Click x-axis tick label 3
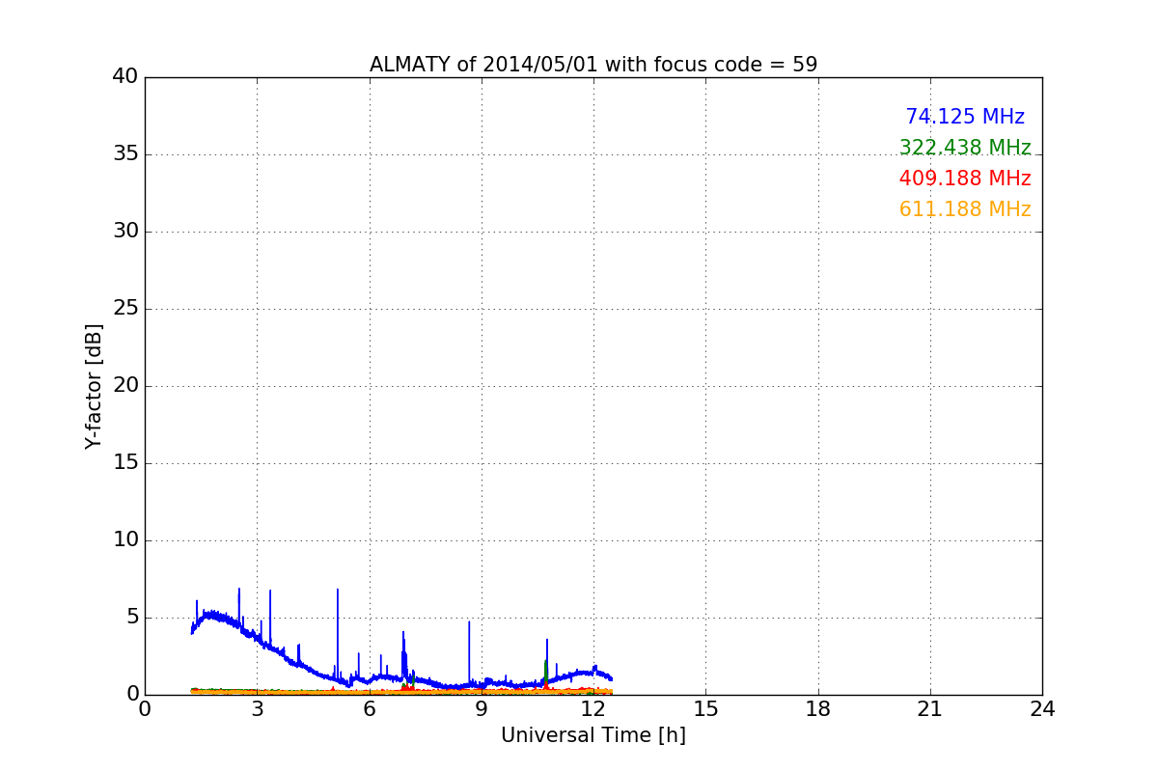This screenshot has height=772, width=1158. (257, 709)
